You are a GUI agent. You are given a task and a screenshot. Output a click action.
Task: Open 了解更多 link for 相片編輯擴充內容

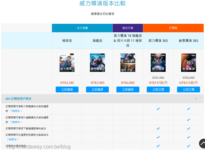(16, 122)
